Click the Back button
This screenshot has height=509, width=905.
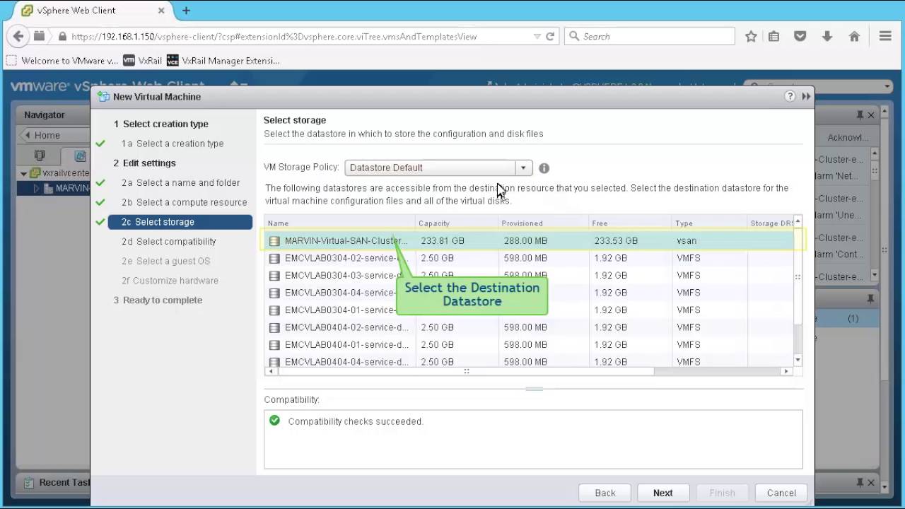(x=605, y=493)
